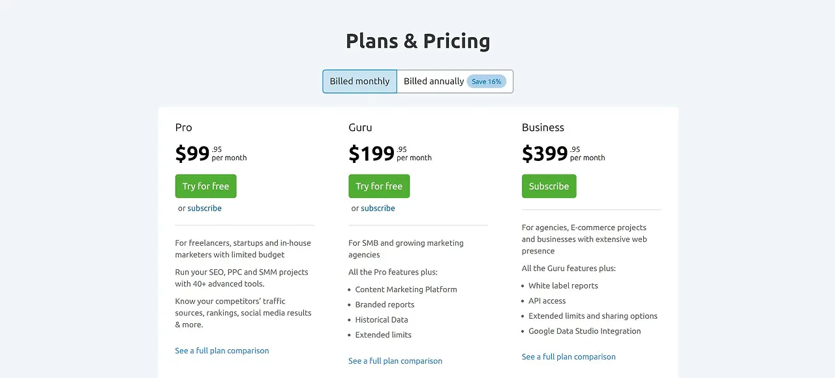
Task: Click API access in Business feature list
Action: tap(547, 300)
